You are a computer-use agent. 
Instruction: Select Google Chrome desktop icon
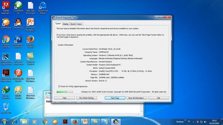click(x=6, y=42)
